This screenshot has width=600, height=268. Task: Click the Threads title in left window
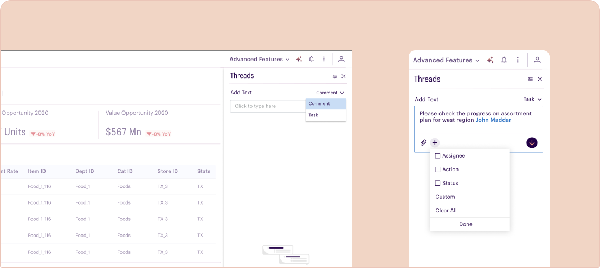tap(242, 76)
